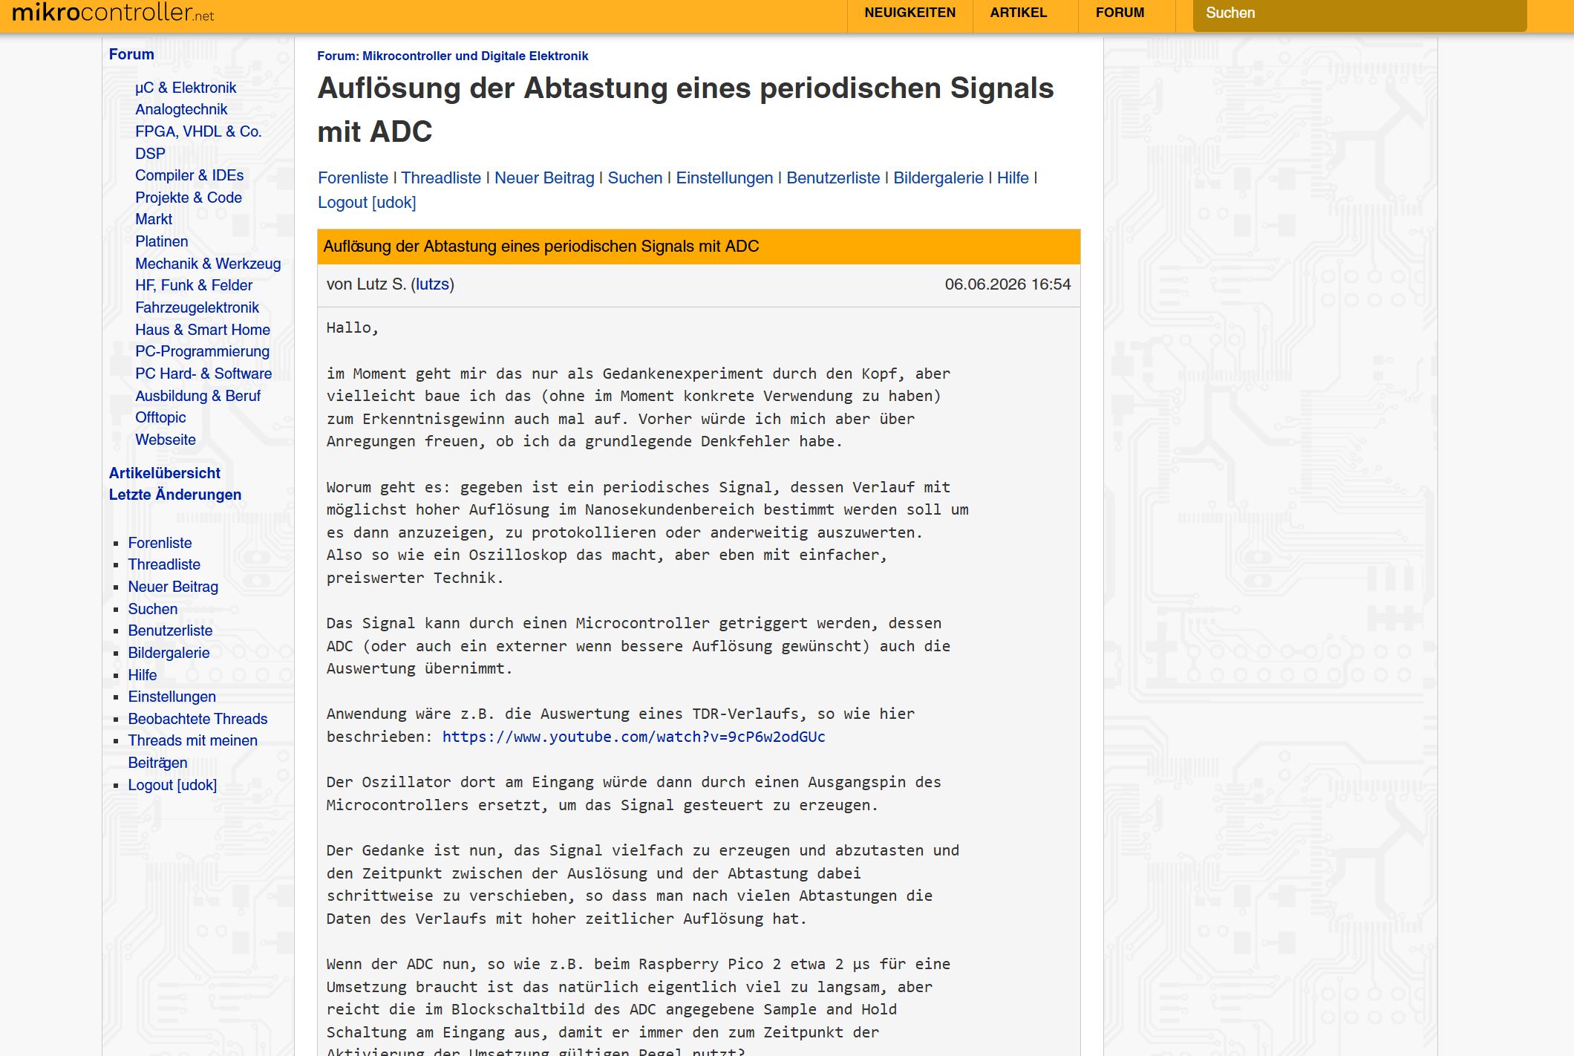Screen dimensions: 1574x1056
Task: Visit HF, Funk & Felder forum
Action: [x=194, y=285]
